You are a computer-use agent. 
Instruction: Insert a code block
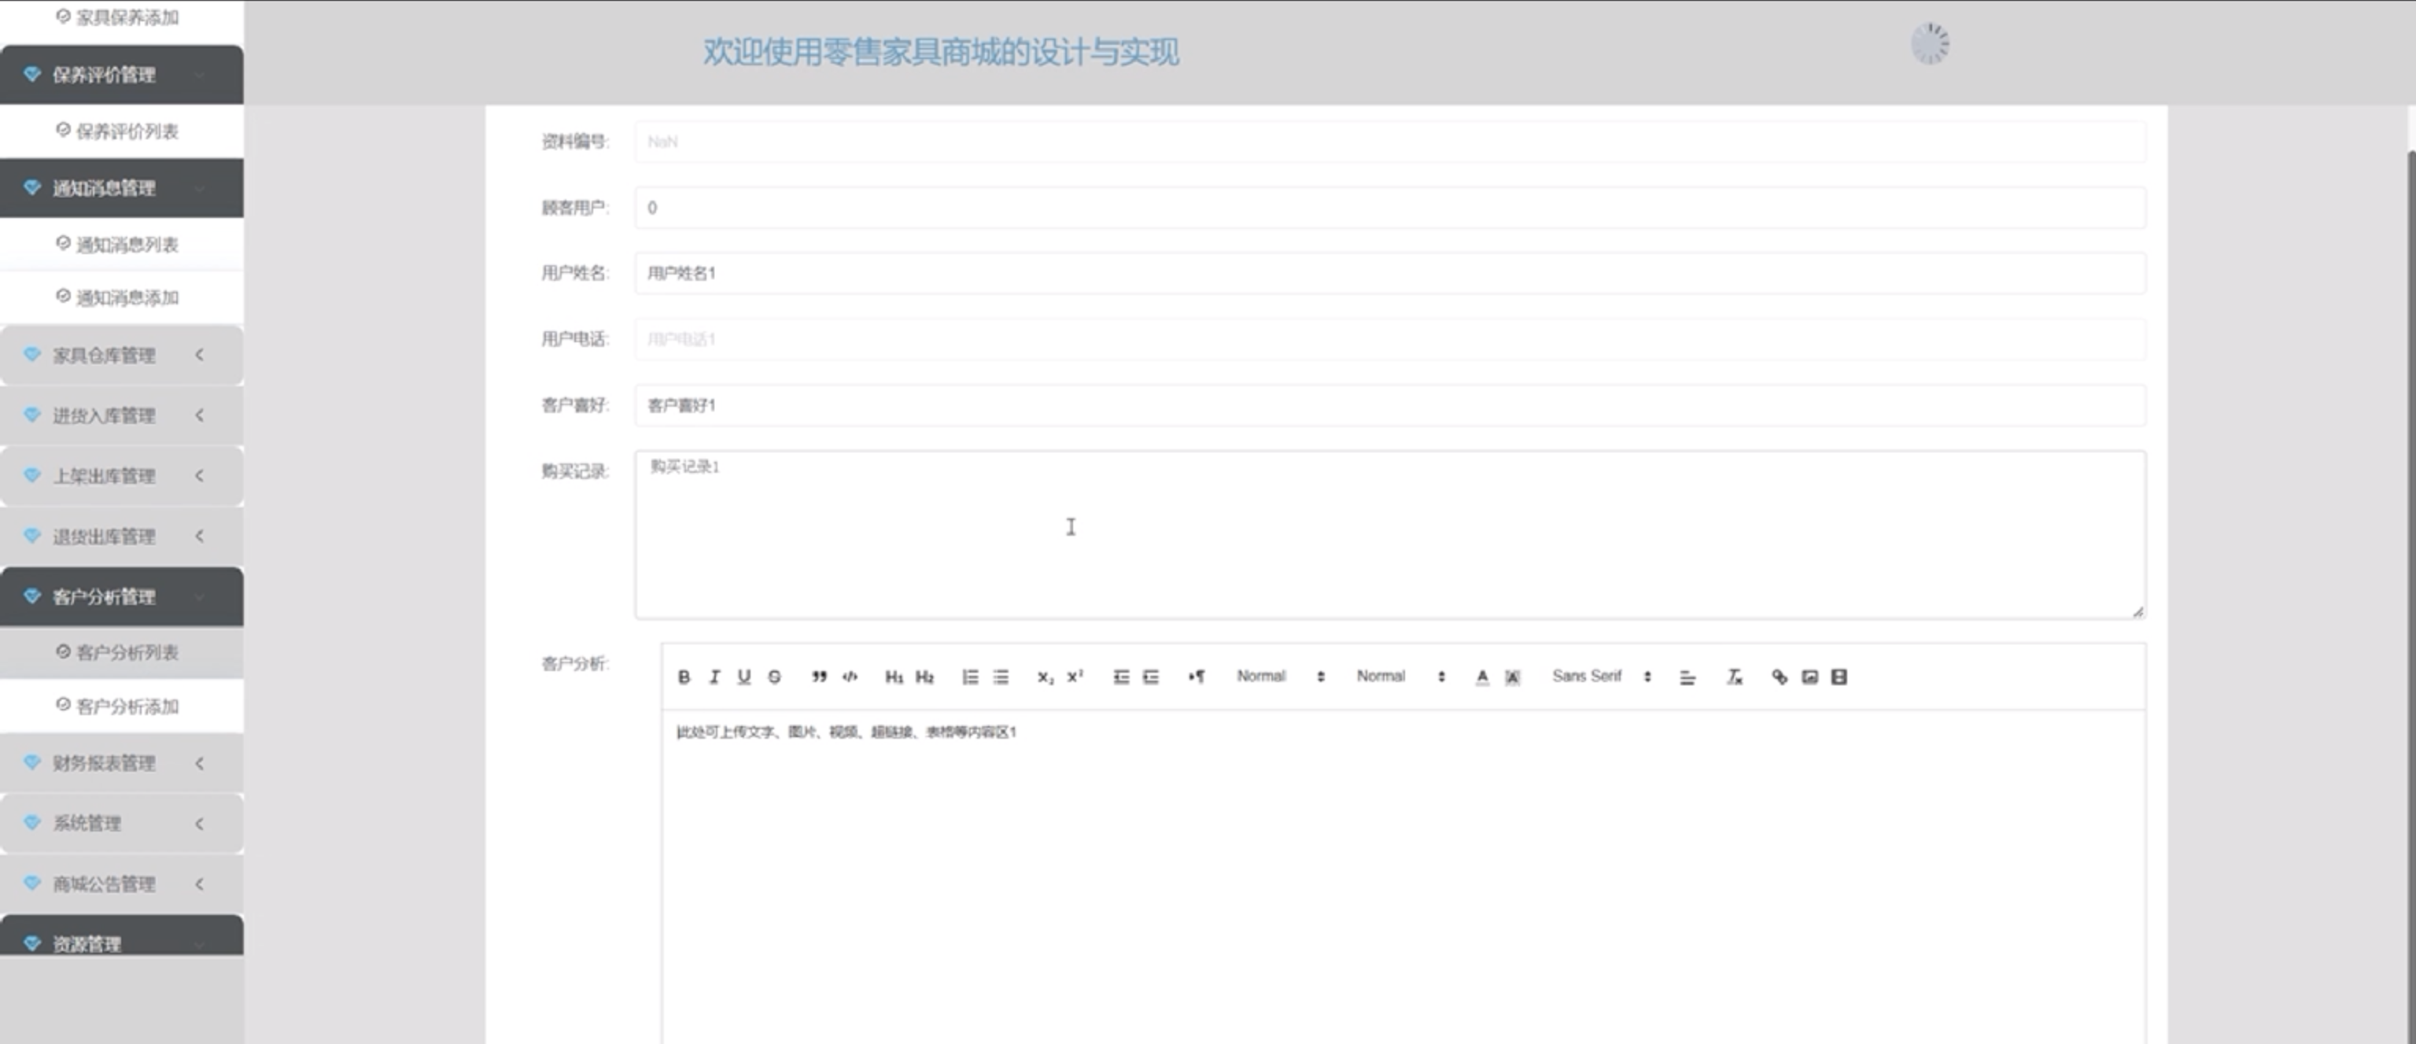850,677
